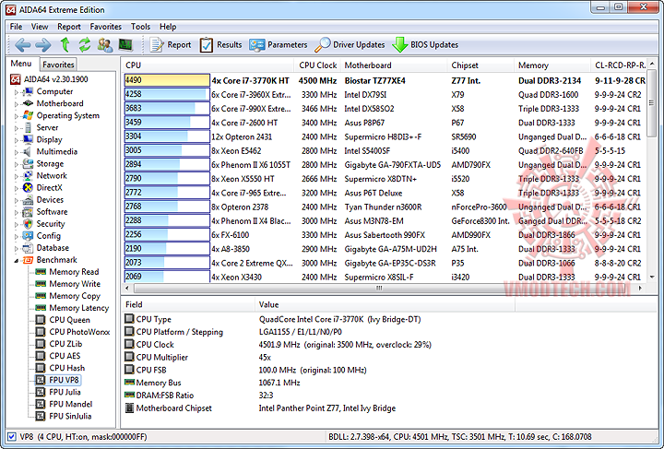Sort by Memory column header

[552, 65]
